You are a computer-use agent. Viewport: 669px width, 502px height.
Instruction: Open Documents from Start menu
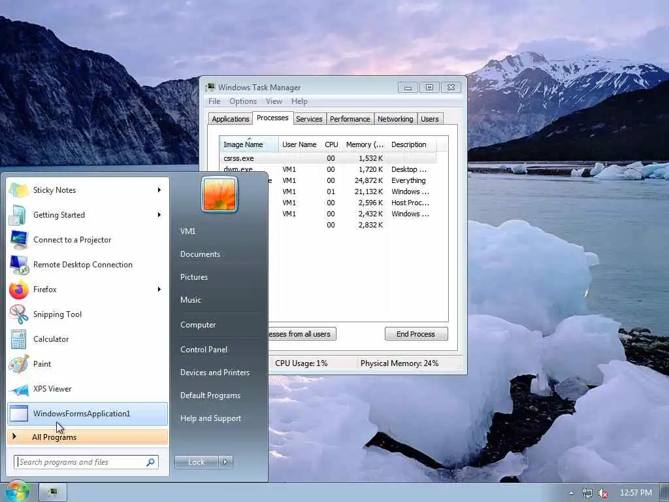tap(200, 254)
